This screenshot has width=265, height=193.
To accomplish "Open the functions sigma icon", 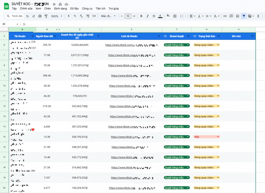I will 258,16.
